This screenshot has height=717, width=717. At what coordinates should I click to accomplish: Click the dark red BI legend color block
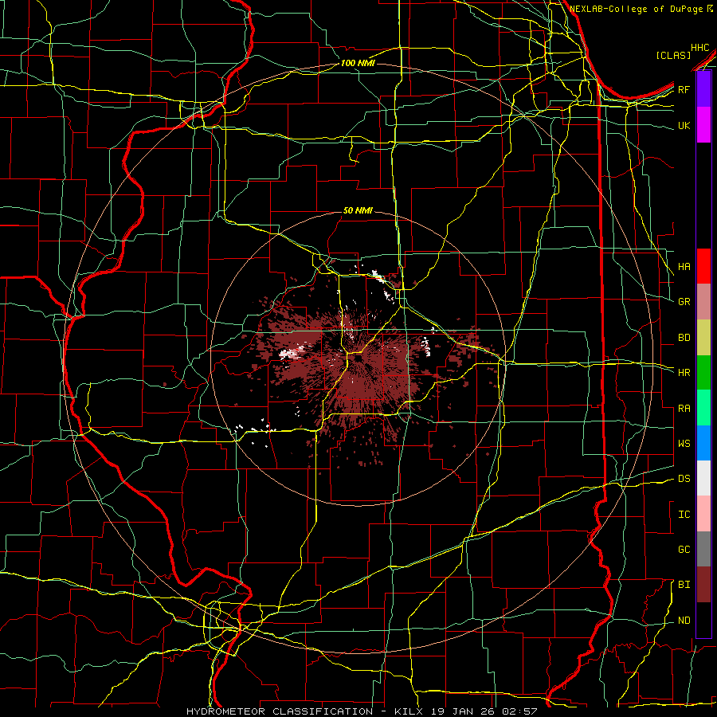tap(703, 585)
